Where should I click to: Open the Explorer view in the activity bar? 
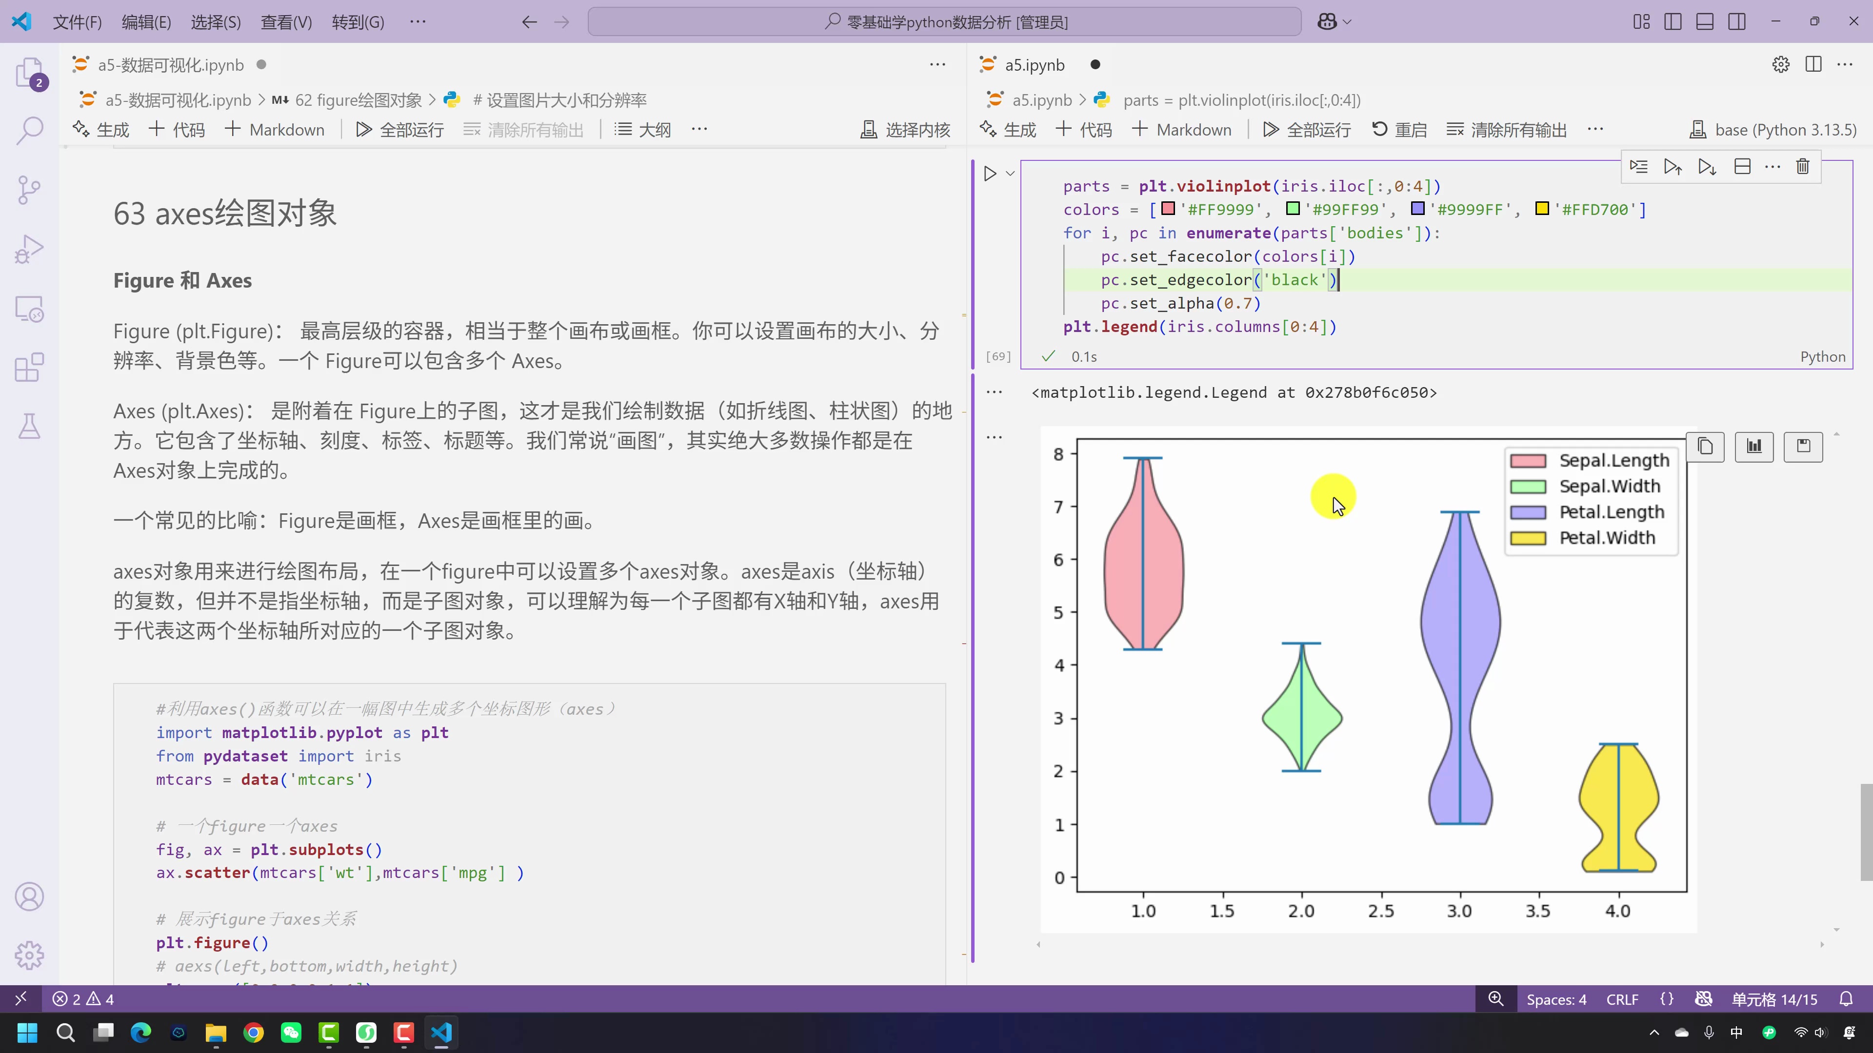30,72
